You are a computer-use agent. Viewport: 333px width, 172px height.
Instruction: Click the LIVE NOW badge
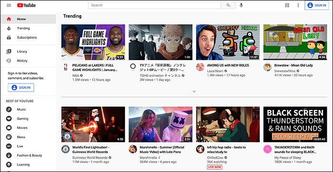(215, 167)
